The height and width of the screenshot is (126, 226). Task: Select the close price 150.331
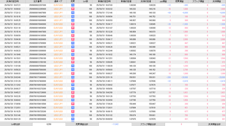pos(152,77)
